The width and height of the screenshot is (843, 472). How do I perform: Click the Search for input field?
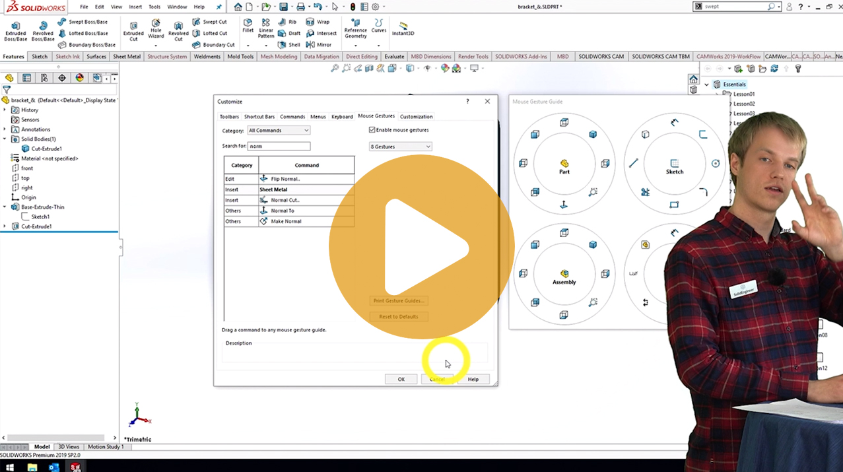(x=279, y=147)
